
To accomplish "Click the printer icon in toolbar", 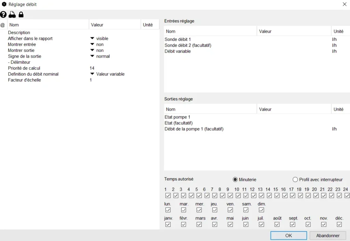I will pos(12,15).
